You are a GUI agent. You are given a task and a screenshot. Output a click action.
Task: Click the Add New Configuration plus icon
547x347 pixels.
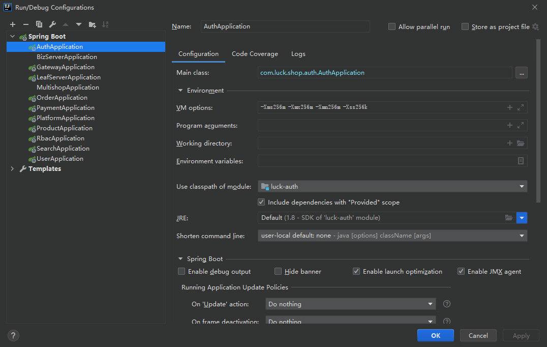click(x=13, y=24)
